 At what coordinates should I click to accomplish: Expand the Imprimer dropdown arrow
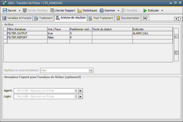[x=118, y=11]
